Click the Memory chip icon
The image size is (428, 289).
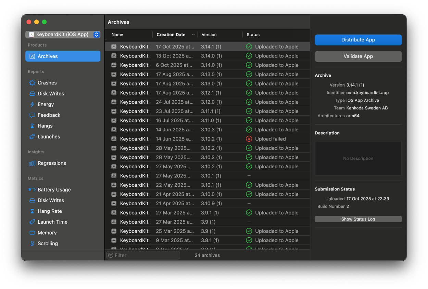click(x=32, y=233)
